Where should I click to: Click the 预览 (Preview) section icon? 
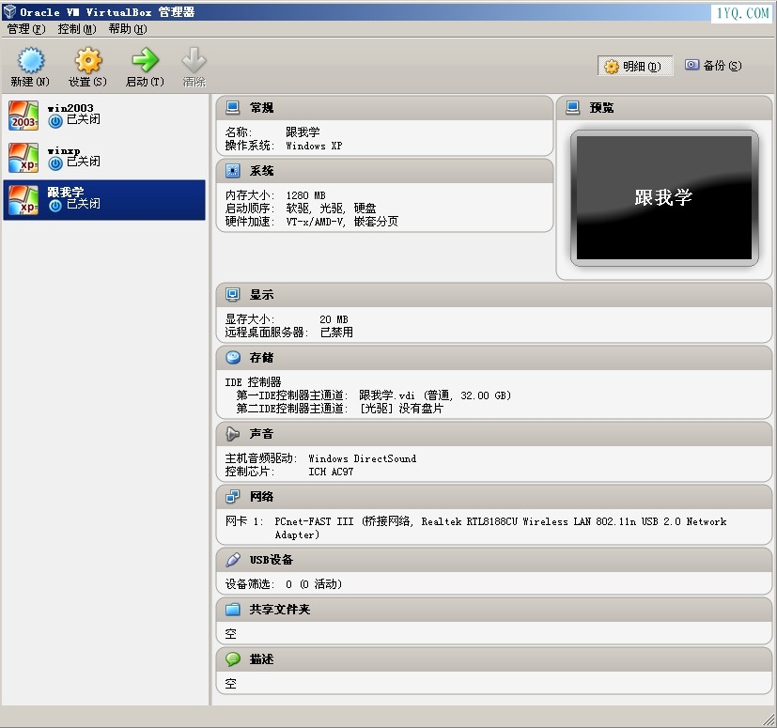point(572,107)
